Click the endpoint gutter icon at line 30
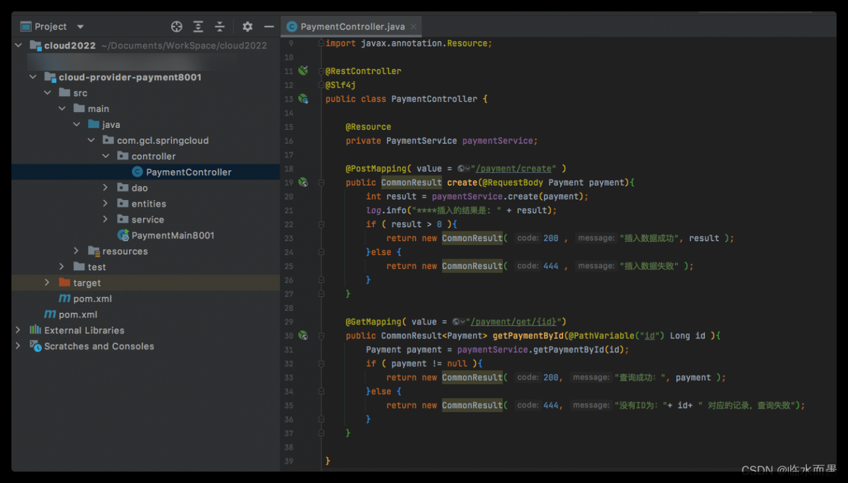848x483 pixels. pos(303,335)
